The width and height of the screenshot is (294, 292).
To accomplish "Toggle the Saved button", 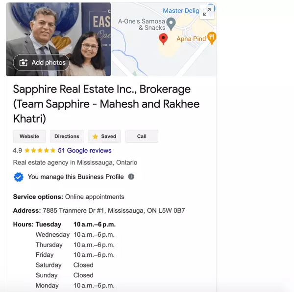I will click(104, 136).
